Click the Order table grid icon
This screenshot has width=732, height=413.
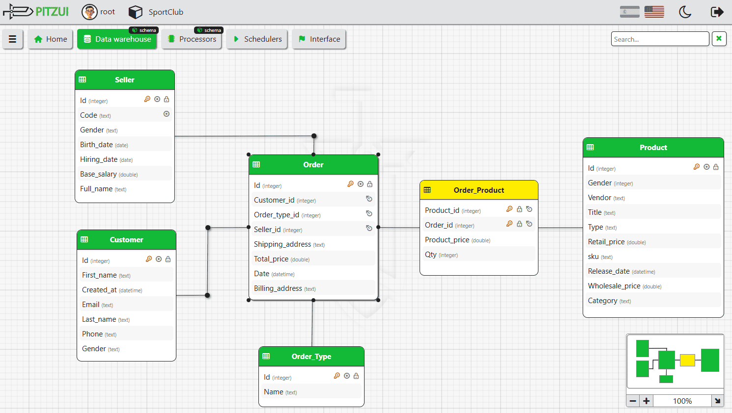click(x=256, y=164)
